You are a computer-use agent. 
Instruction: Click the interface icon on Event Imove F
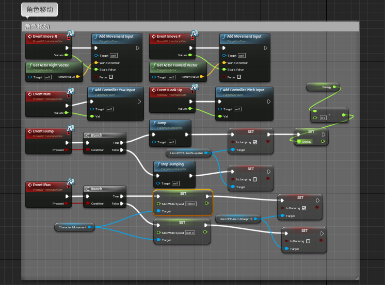pos(195,33)
